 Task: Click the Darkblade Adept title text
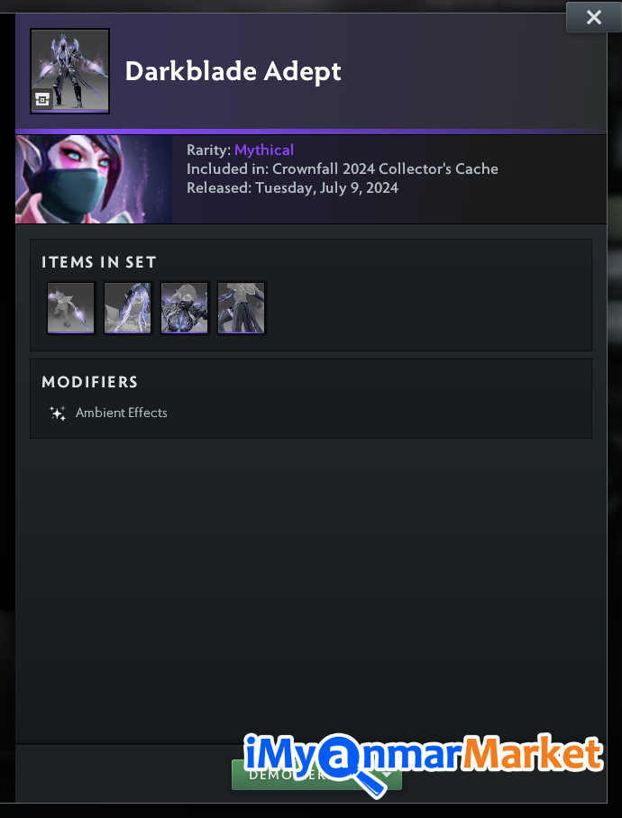pyautogui.click(x=233, y=71)
